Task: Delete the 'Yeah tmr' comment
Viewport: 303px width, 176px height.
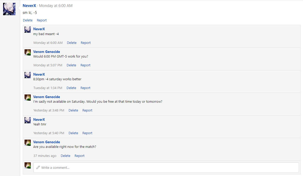Action: 73,133
